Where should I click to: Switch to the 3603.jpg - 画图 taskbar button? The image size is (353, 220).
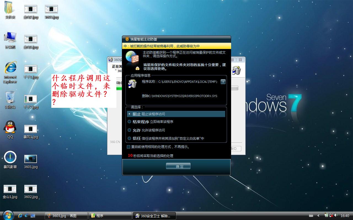66,216
